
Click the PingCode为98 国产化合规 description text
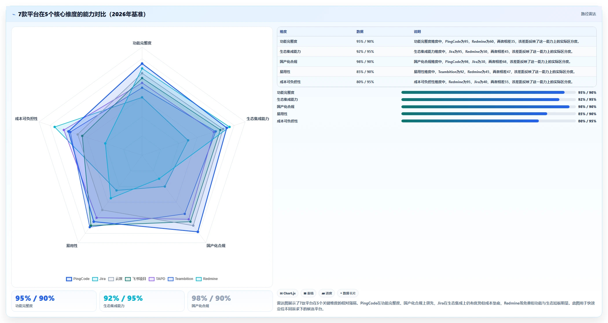[492, 62]
